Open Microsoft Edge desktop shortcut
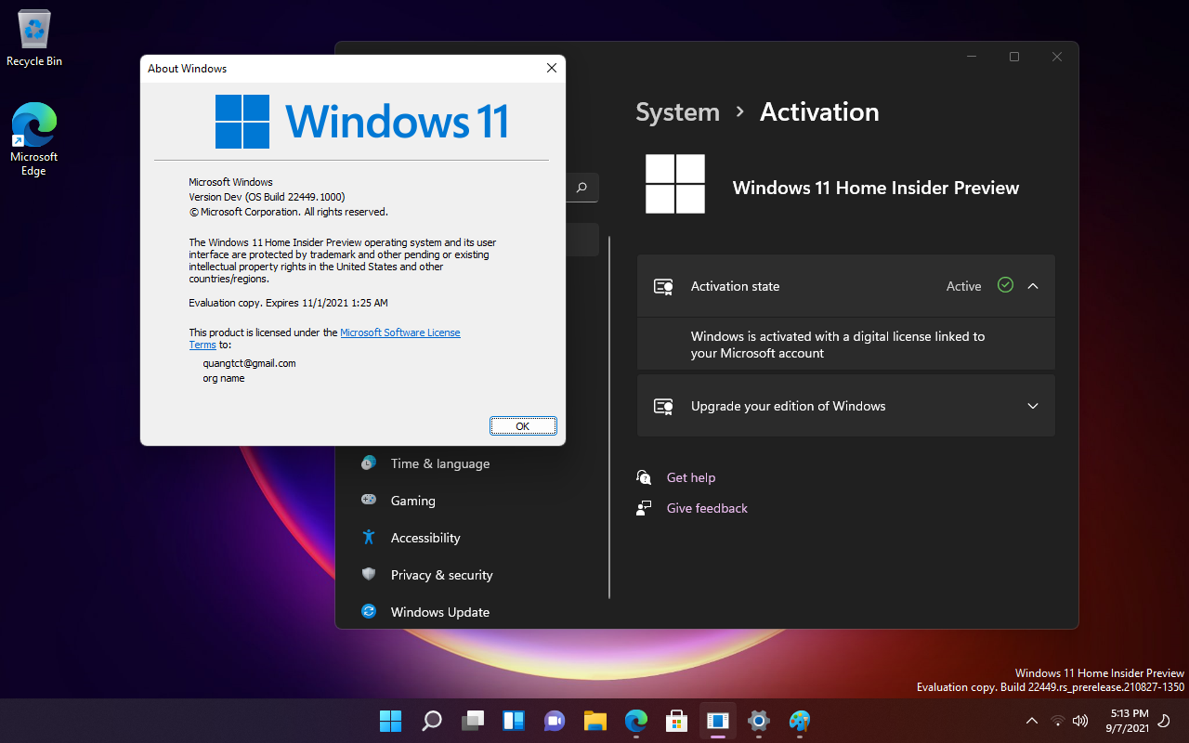The height and width of the screenshot is (743, 1189). coord(34,139)
